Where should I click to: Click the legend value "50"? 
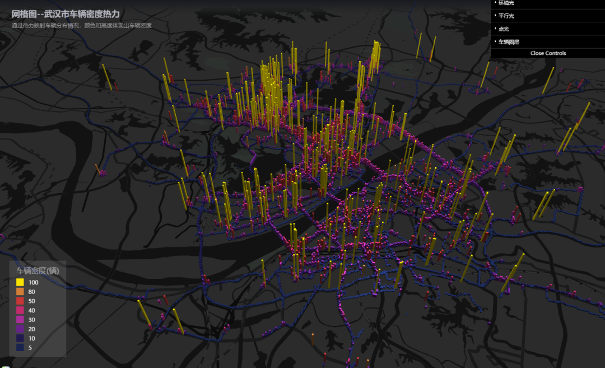(x=31, y=301)
